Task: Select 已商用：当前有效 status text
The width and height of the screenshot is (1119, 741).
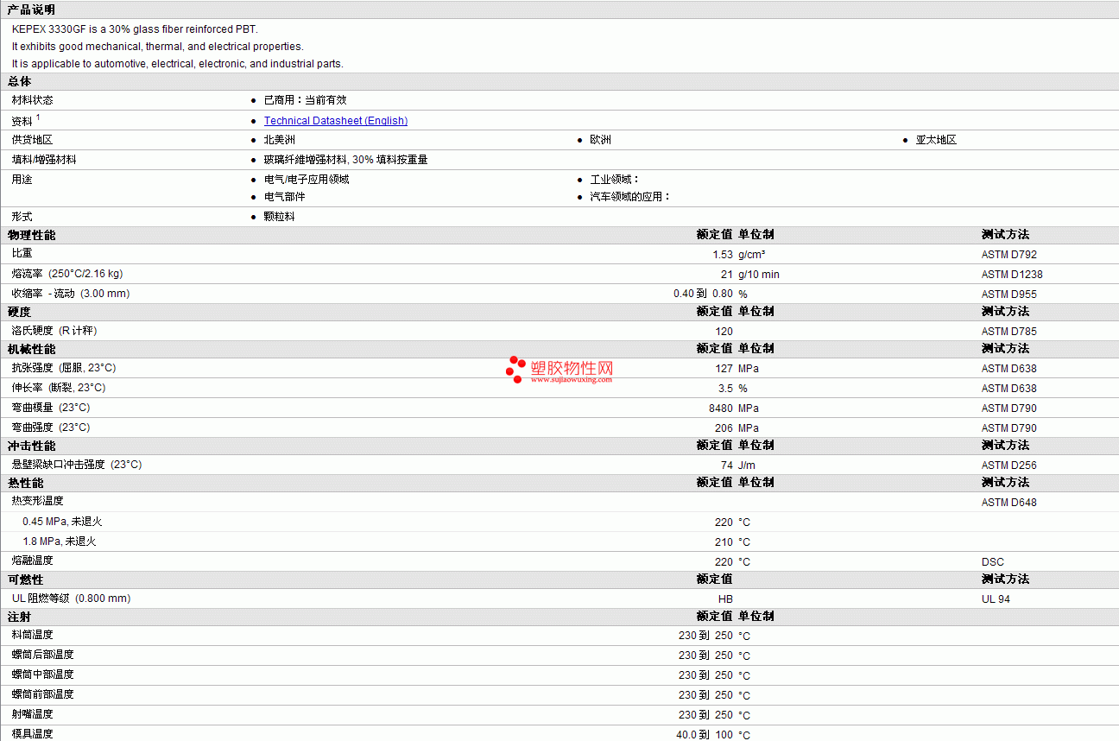Action: click(x=305, y=100)
